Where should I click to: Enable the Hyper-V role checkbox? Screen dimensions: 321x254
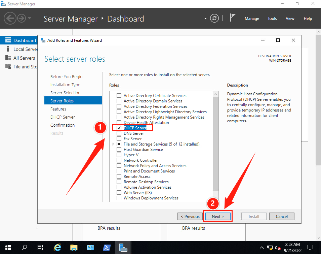pos(119,155)
